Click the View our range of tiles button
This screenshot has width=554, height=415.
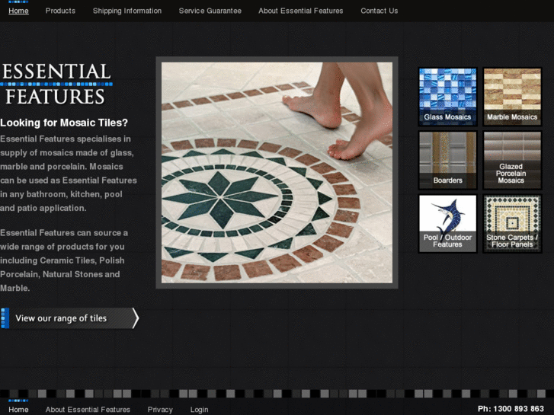tap(69, 318)
